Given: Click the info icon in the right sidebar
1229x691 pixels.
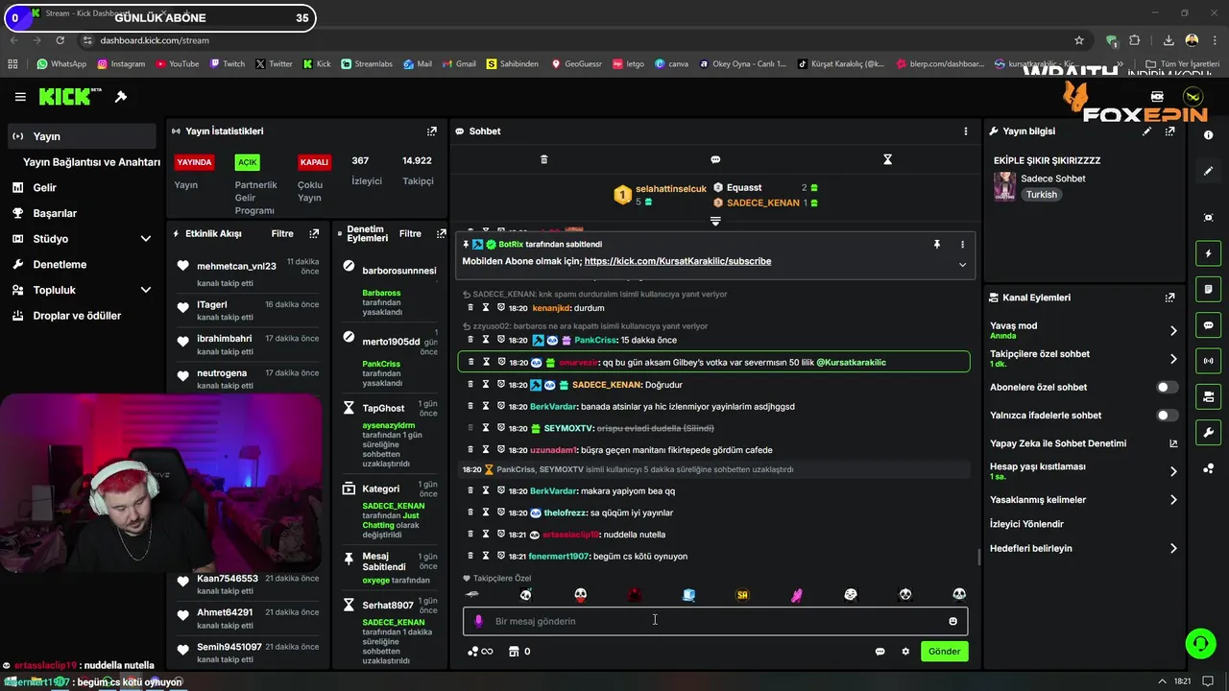Looking at the screenshot, I should point(1209,136).
